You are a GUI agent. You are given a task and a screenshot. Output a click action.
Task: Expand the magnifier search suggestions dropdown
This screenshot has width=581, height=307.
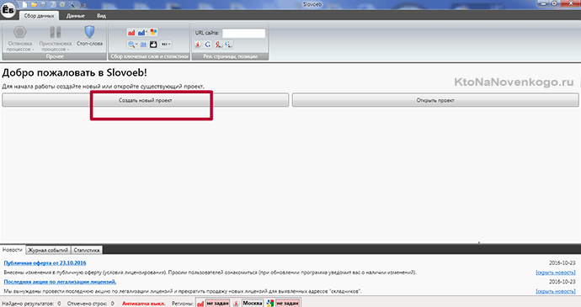(132, 45)
